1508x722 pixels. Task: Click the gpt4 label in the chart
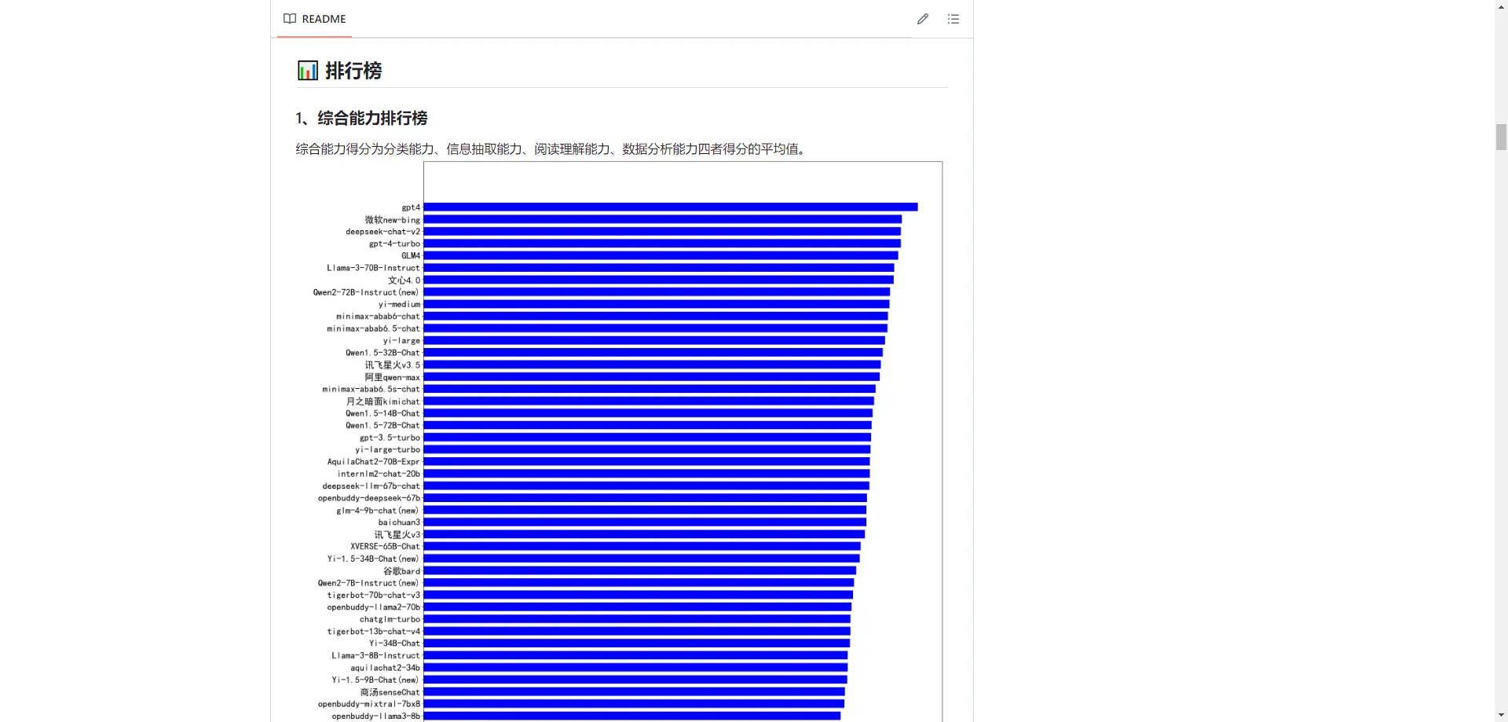pos(411,207)
